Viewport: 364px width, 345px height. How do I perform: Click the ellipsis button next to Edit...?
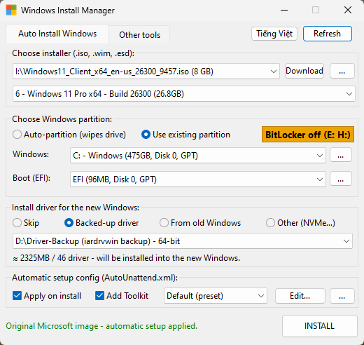point(342,296)
